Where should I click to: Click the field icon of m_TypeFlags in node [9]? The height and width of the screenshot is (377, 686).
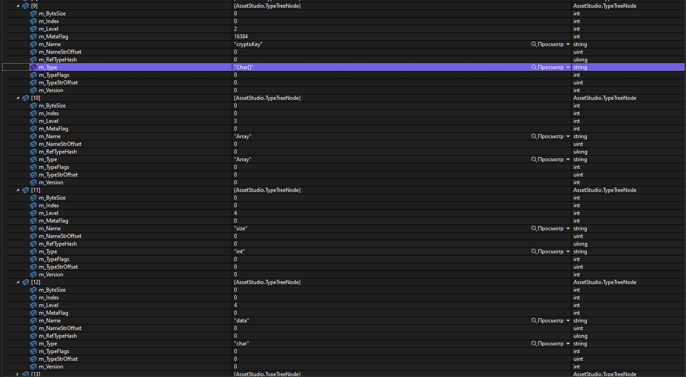[x=33, y=75]
